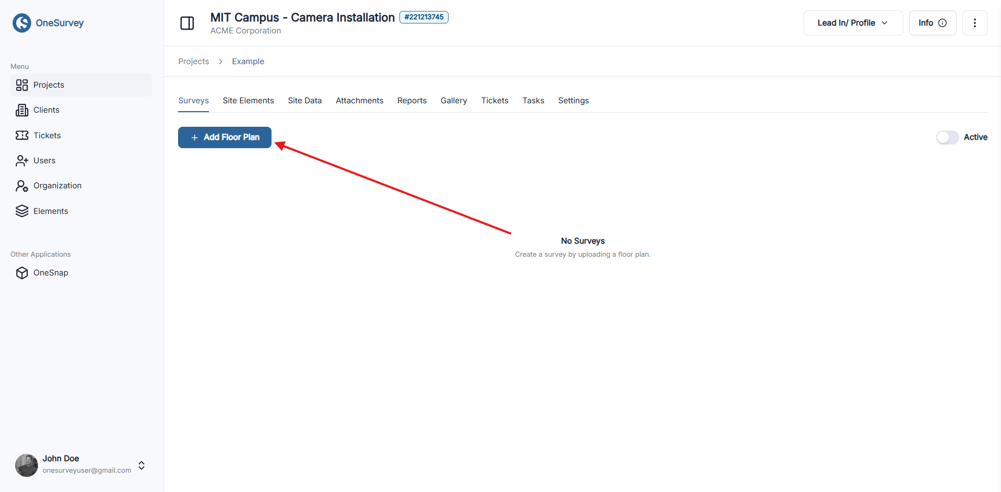Click John Doe's profile avatar
The height and width of the screenshot is (492, 1001).
pos(26,465)
